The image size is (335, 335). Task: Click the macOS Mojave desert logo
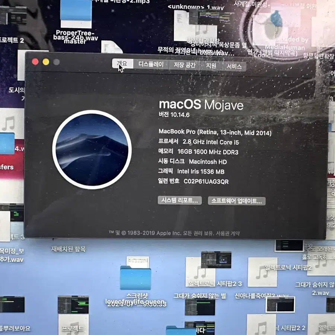click(92, 150)
